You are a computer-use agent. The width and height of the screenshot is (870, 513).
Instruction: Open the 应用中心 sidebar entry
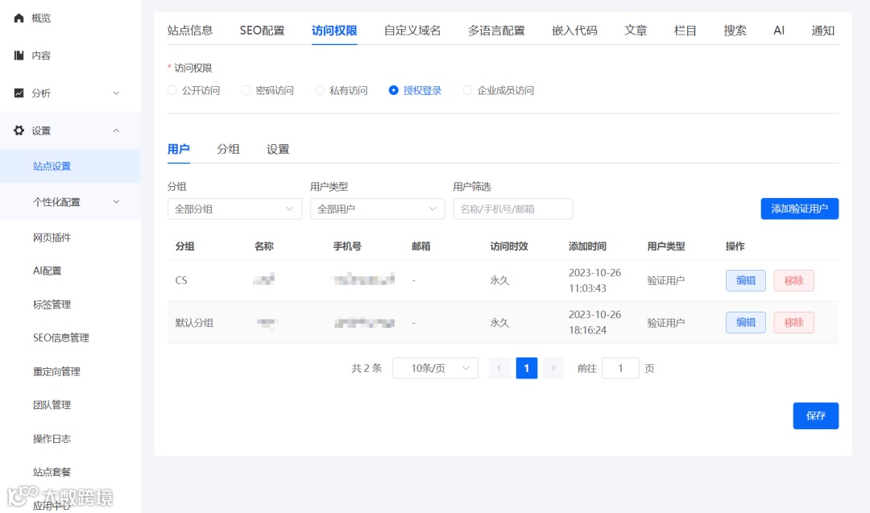tap(52, 505)
